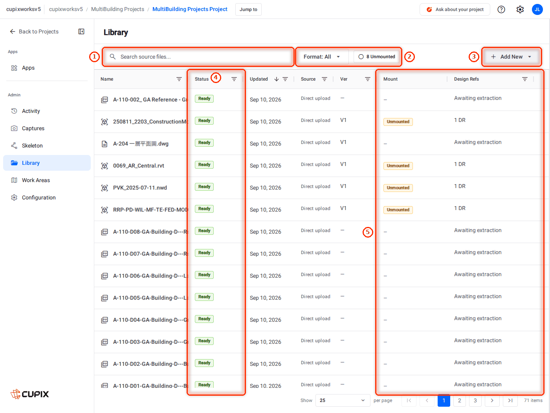Sort by the Updated column arrow

[277, 79]
